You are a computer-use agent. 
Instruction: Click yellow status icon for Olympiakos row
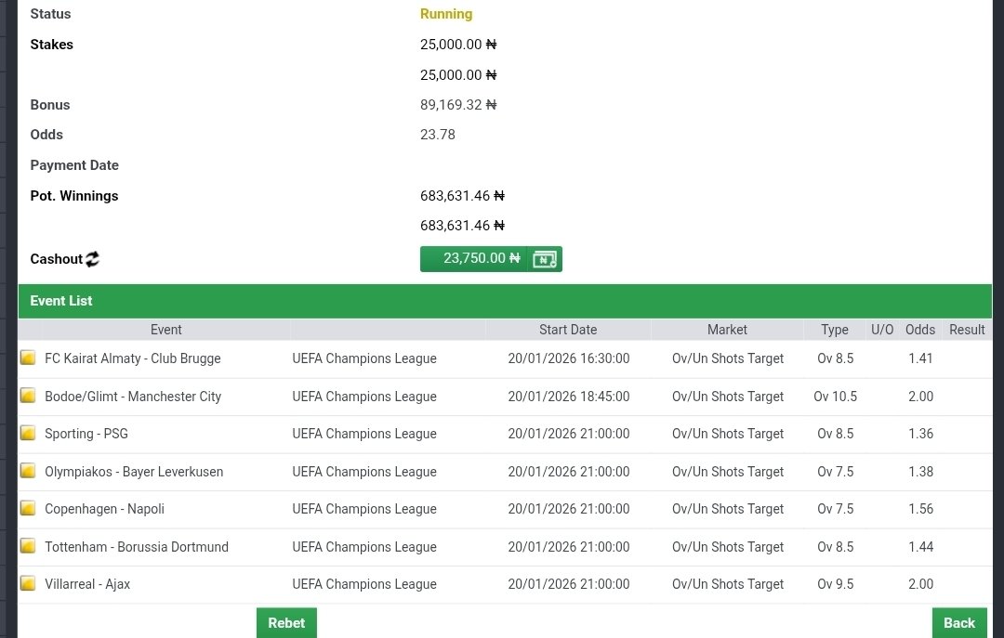click(28, 471)
